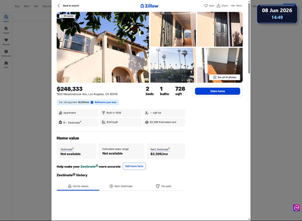Click the 728 sqft text
This screenshot has height=221, width=302.
tap(180, 91)
